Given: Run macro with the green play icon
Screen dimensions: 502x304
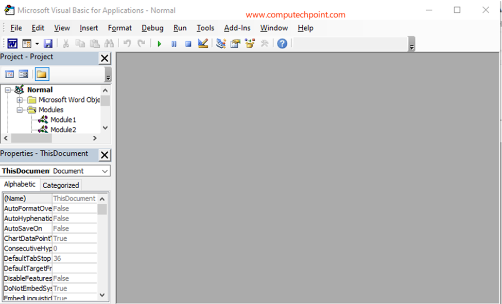Looking at the screenshot, I should pyautogui.click(x=160, y=44).
